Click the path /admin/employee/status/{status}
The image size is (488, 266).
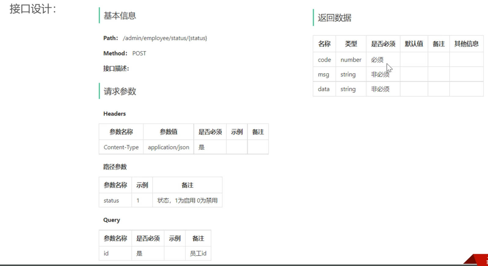pyautogui.click(x=165, y=38)
